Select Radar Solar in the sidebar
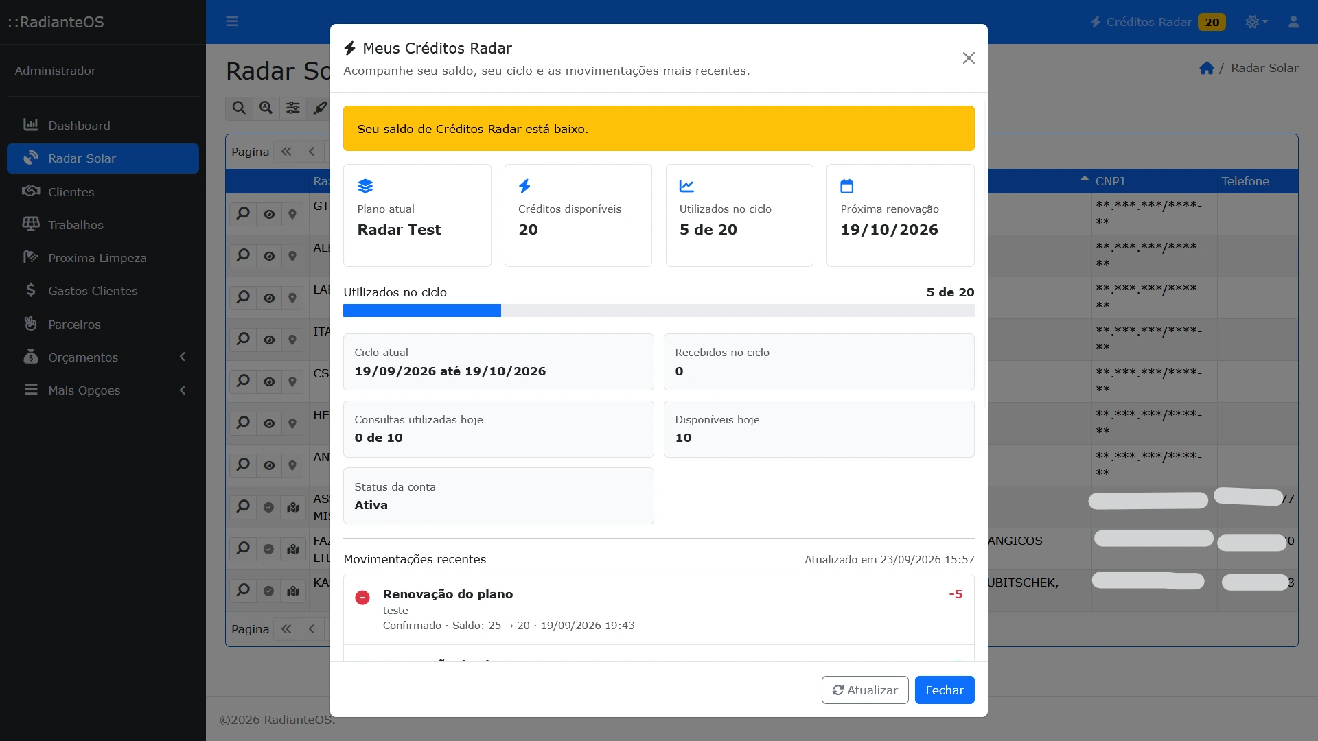Screen dimensions: 1318x741 [x=103, y=158]
